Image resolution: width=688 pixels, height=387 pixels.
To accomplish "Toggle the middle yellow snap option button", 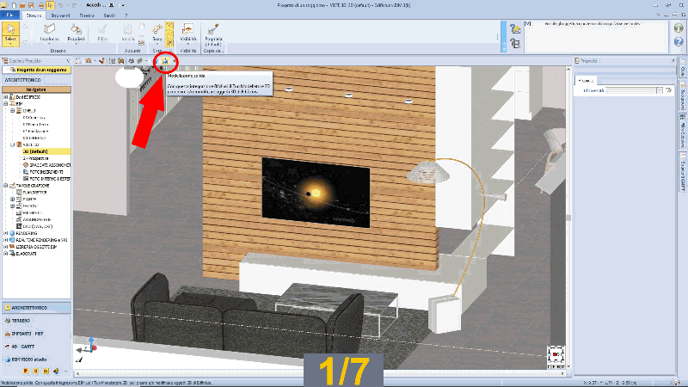I will (x=169, y=34).
